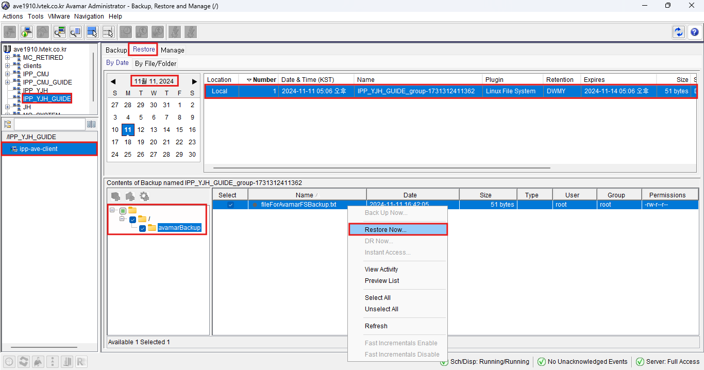This screenshot has height=370, width=704.
Task: Collapse the '/' folder node
Action: point(123,219)
